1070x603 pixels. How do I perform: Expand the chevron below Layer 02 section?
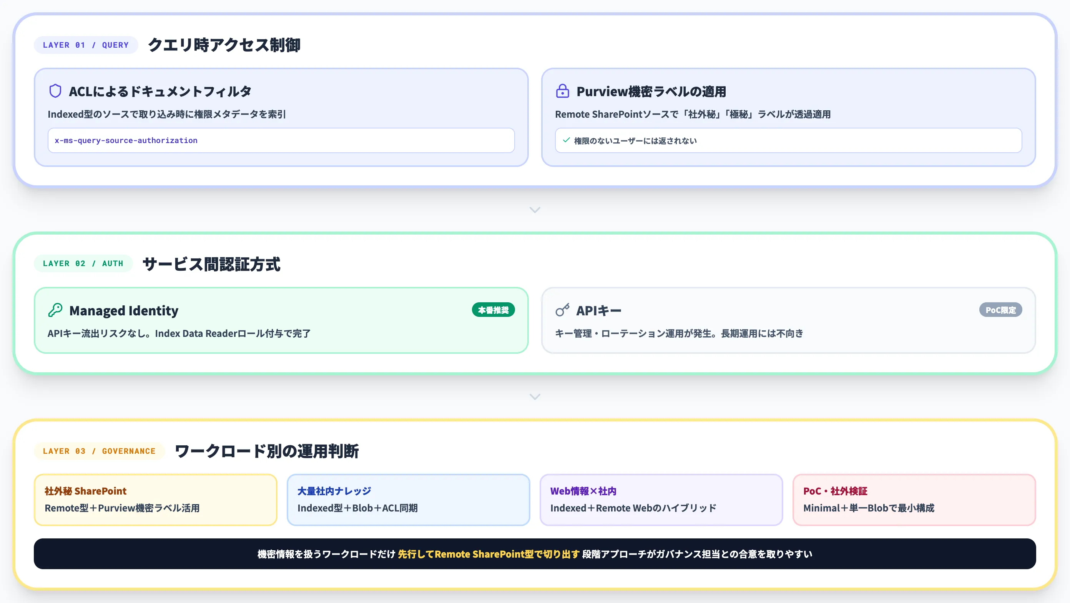click(x=535, y=396)
